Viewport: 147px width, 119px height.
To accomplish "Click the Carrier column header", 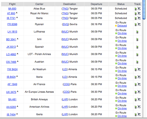I will (39, 4).
